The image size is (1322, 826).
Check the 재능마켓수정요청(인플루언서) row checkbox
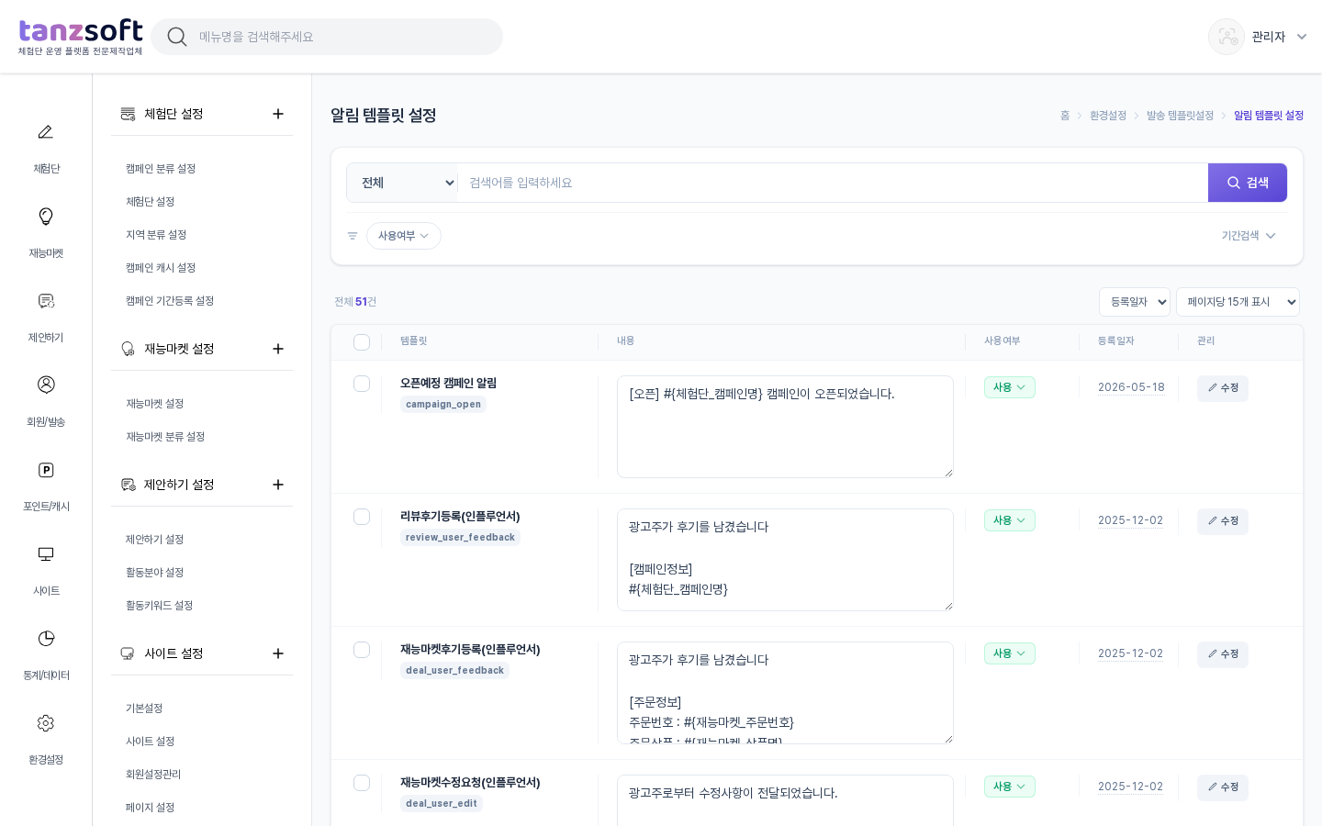click(x=362, y=783)
